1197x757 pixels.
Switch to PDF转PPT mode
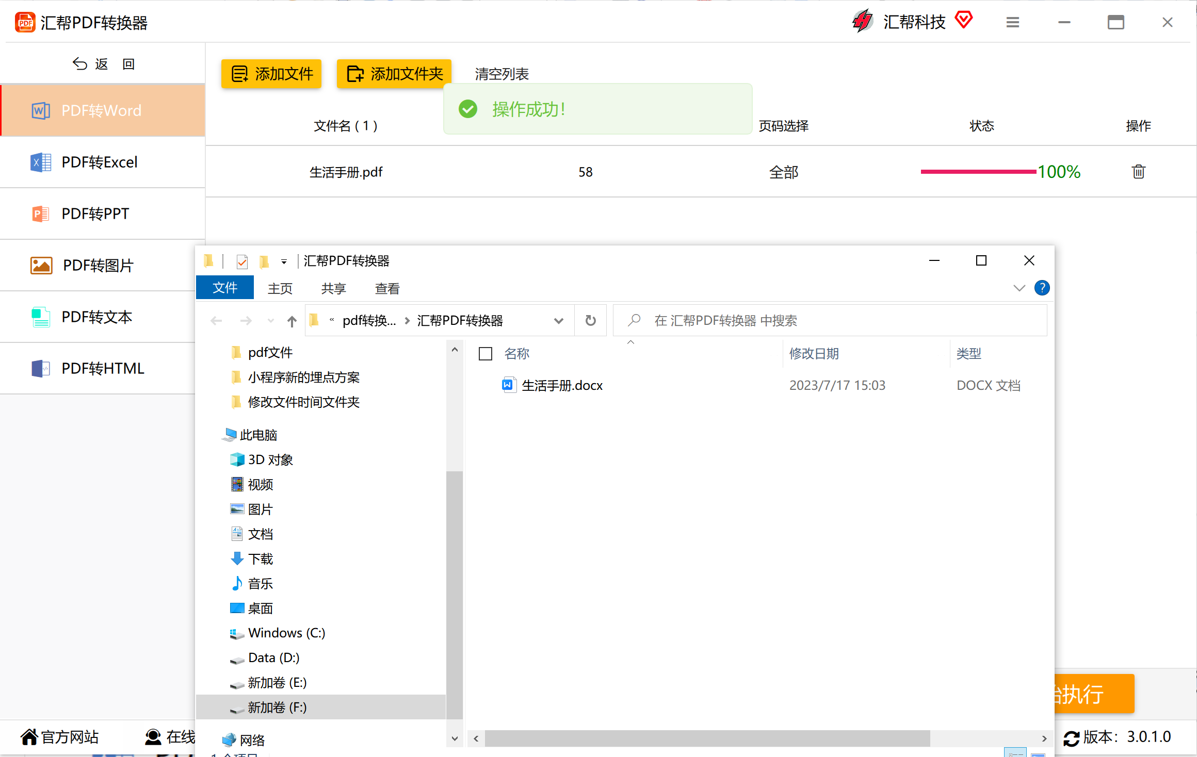pyautogui.click(x=103, y=213)
